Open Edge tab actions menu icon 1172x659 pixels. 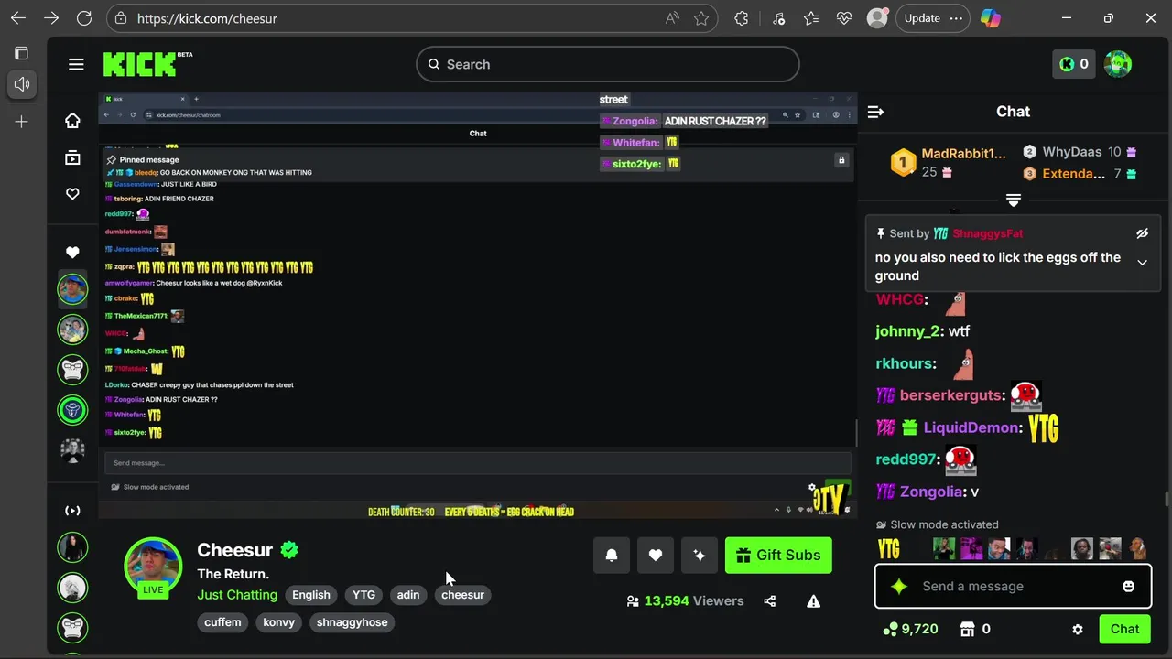(x=22, y=53)
